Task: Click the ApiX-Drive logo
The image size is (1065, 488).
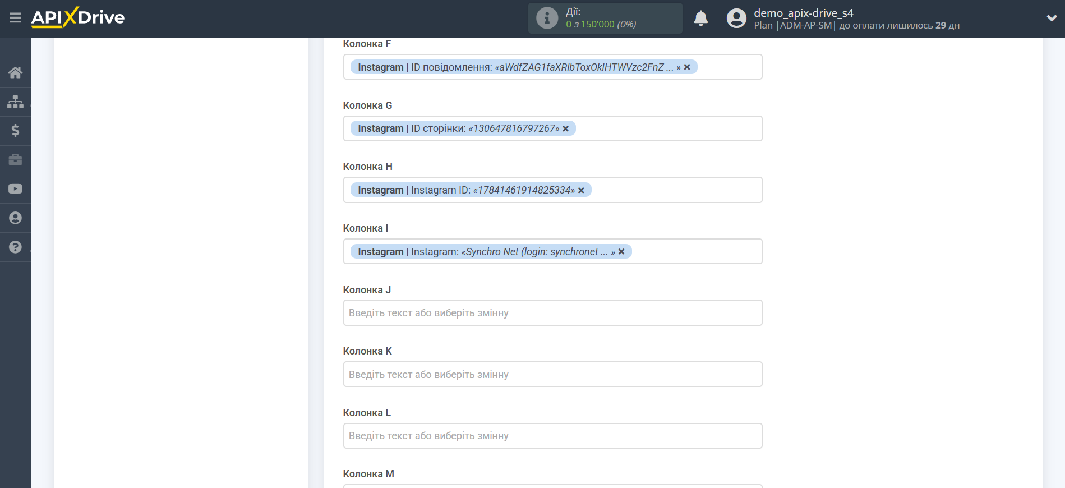Action: [78, 18]
